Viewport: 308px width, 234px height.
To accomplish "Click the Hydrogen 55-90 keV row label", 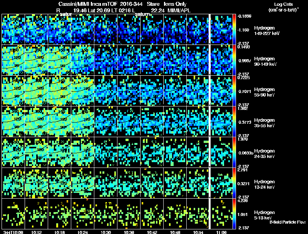I will pyautogui.click(x=264, y=92).
